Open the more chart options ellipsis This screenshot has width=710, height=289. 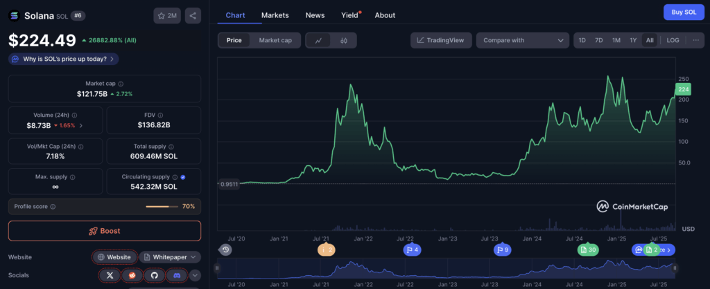coord(695,40)
